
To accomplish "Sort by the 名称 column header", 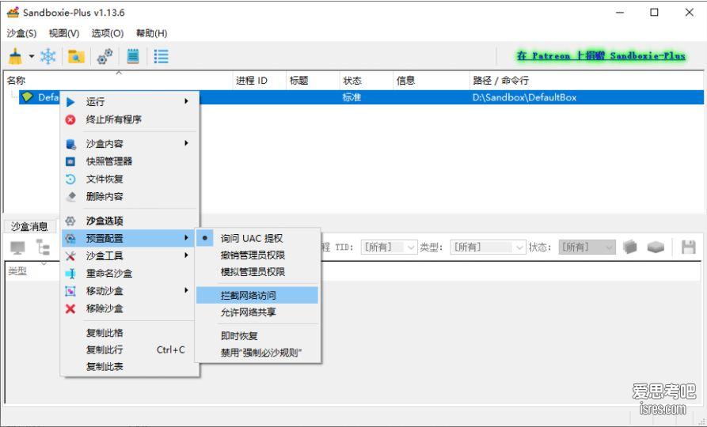I will pyautogui.click(x=118, y=81).
